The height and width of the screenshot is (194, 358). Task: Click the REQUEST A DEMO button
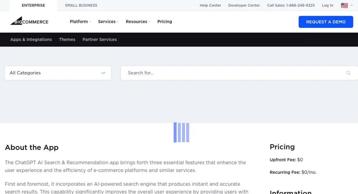[x=326, y=22]
